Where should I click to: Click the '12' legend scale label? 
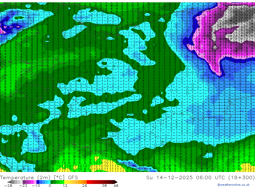(x=65, y=186)
